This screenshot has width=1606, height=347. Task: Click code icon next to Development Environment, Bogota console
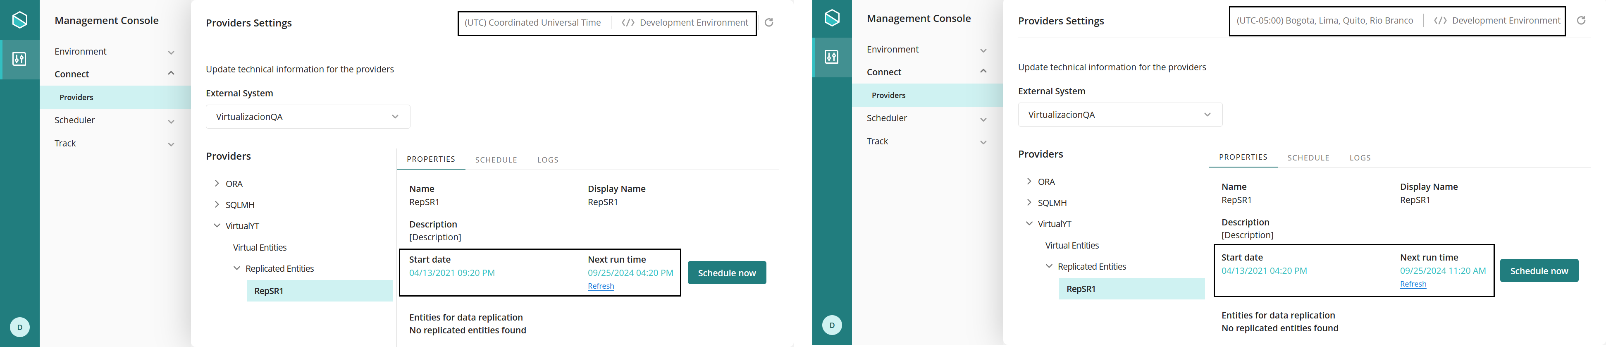1440,21
